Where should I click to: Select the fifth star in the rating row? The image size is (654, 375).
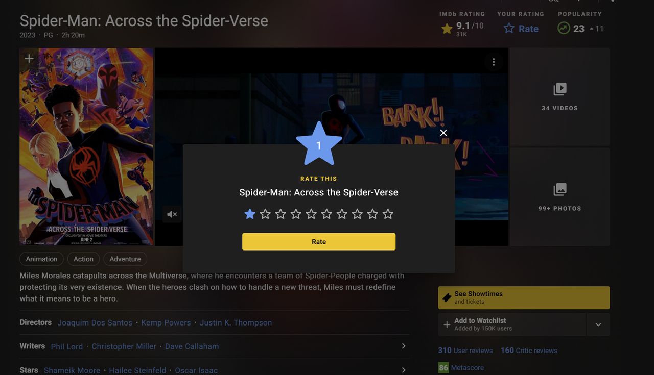311,214
